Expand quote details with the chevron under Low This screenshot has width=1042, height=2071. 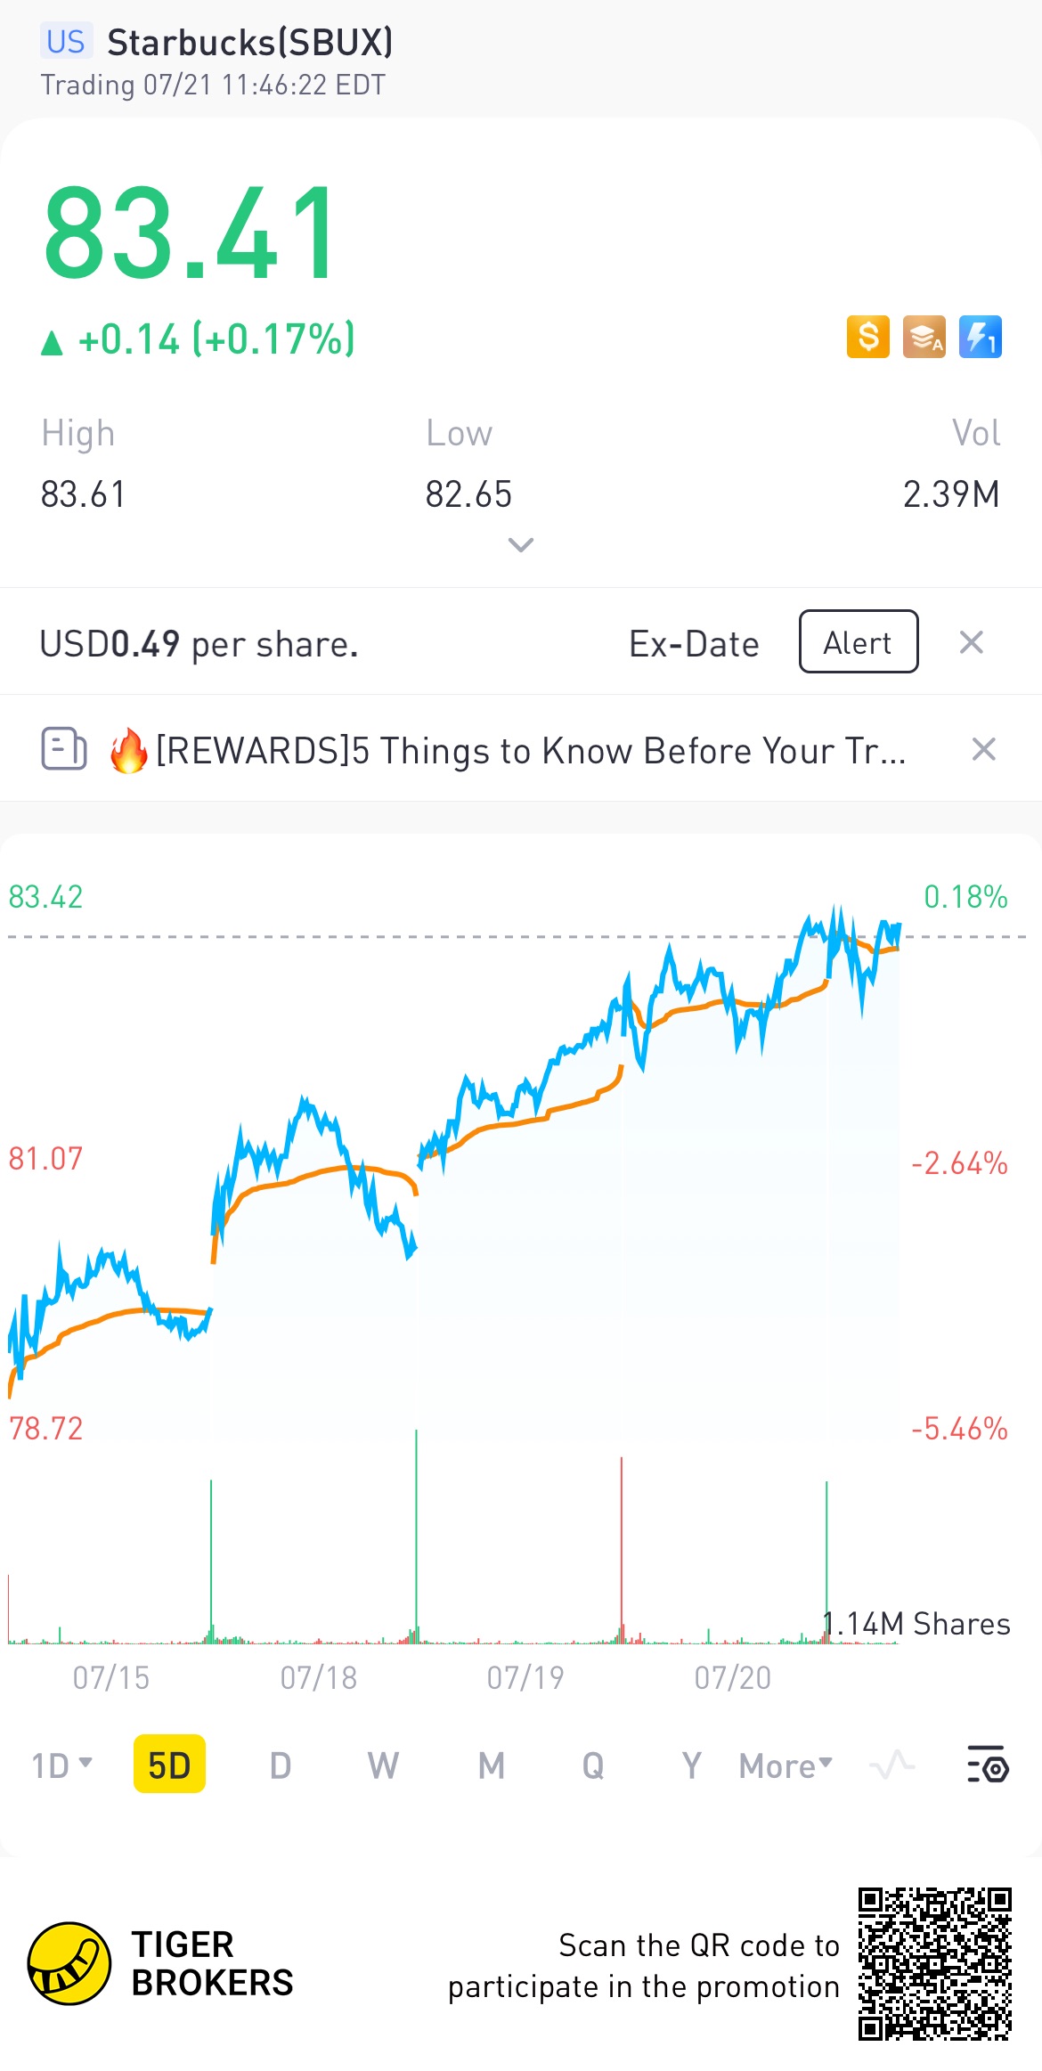(521, 544)
